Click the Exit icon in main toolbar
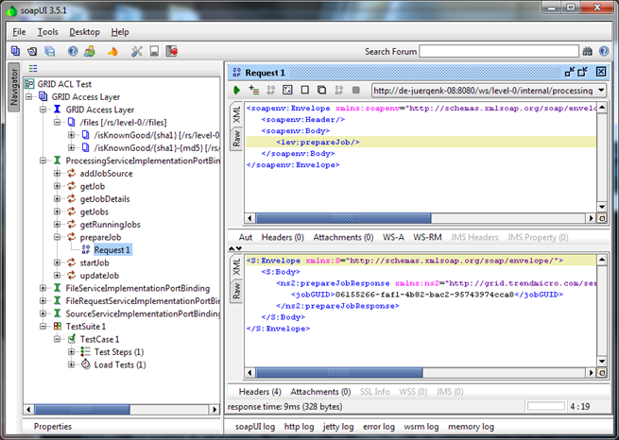This screenshot has width=619, height=440. point(170,51)
